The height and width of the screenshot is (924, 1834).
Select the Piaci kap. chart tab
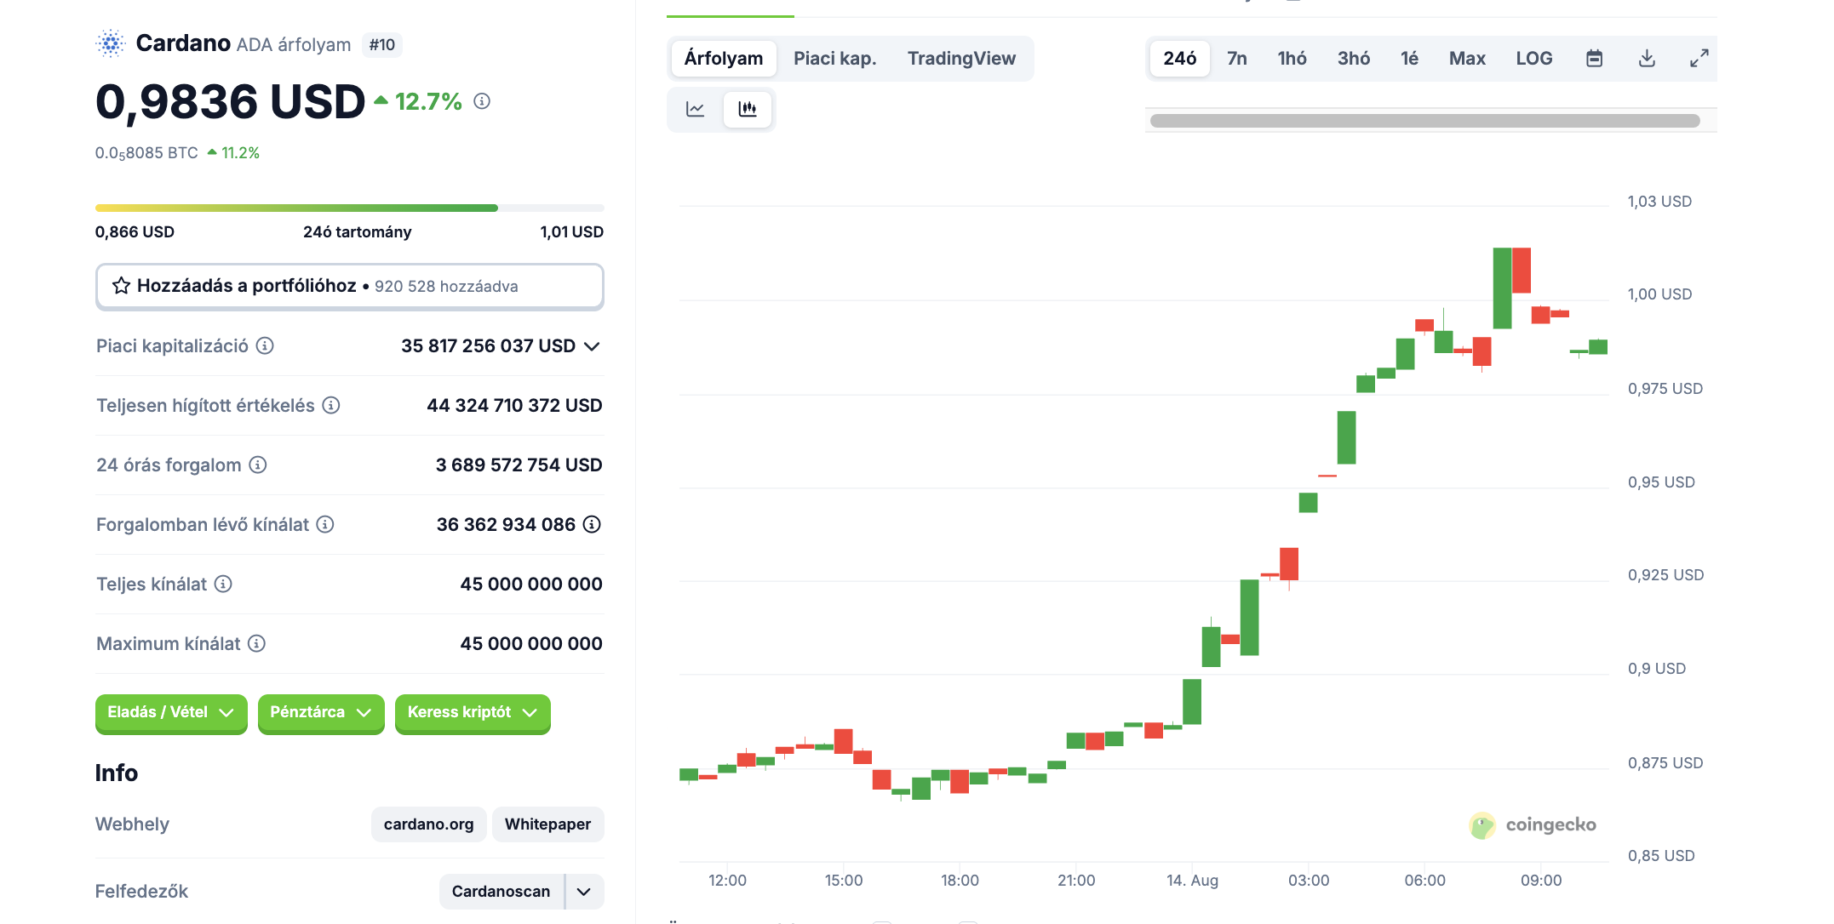click(x=834, y=59)
